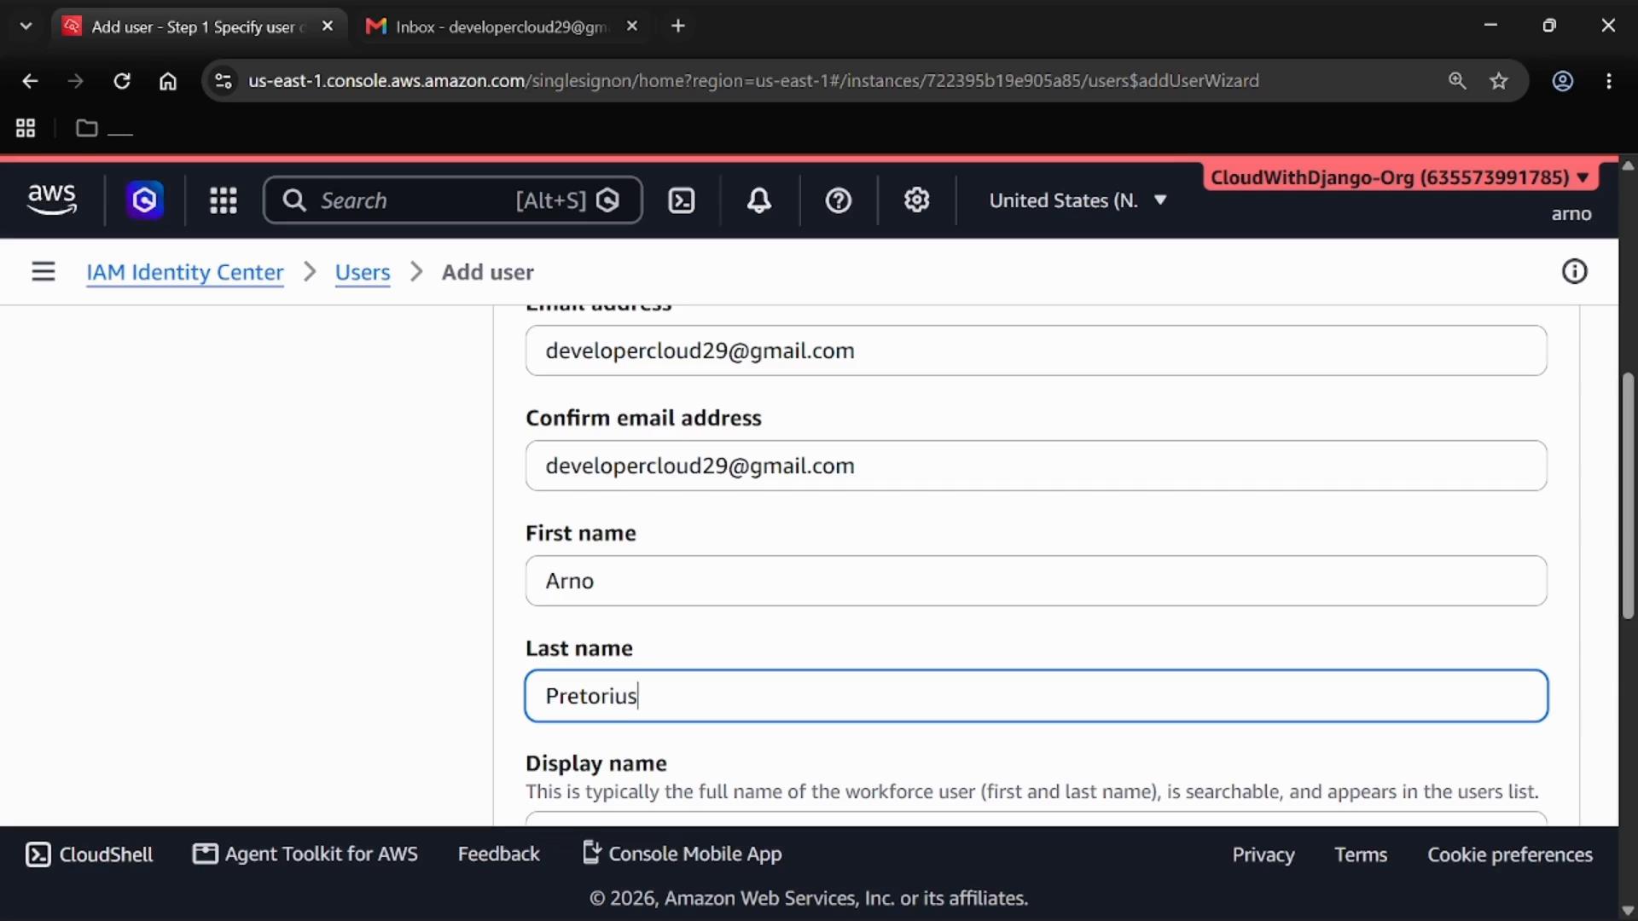The width and height of the screenshot is (1638, 921).
Task: Expand the CloudWithDjango-Org account menu
Action: [x=1399, y=177]
